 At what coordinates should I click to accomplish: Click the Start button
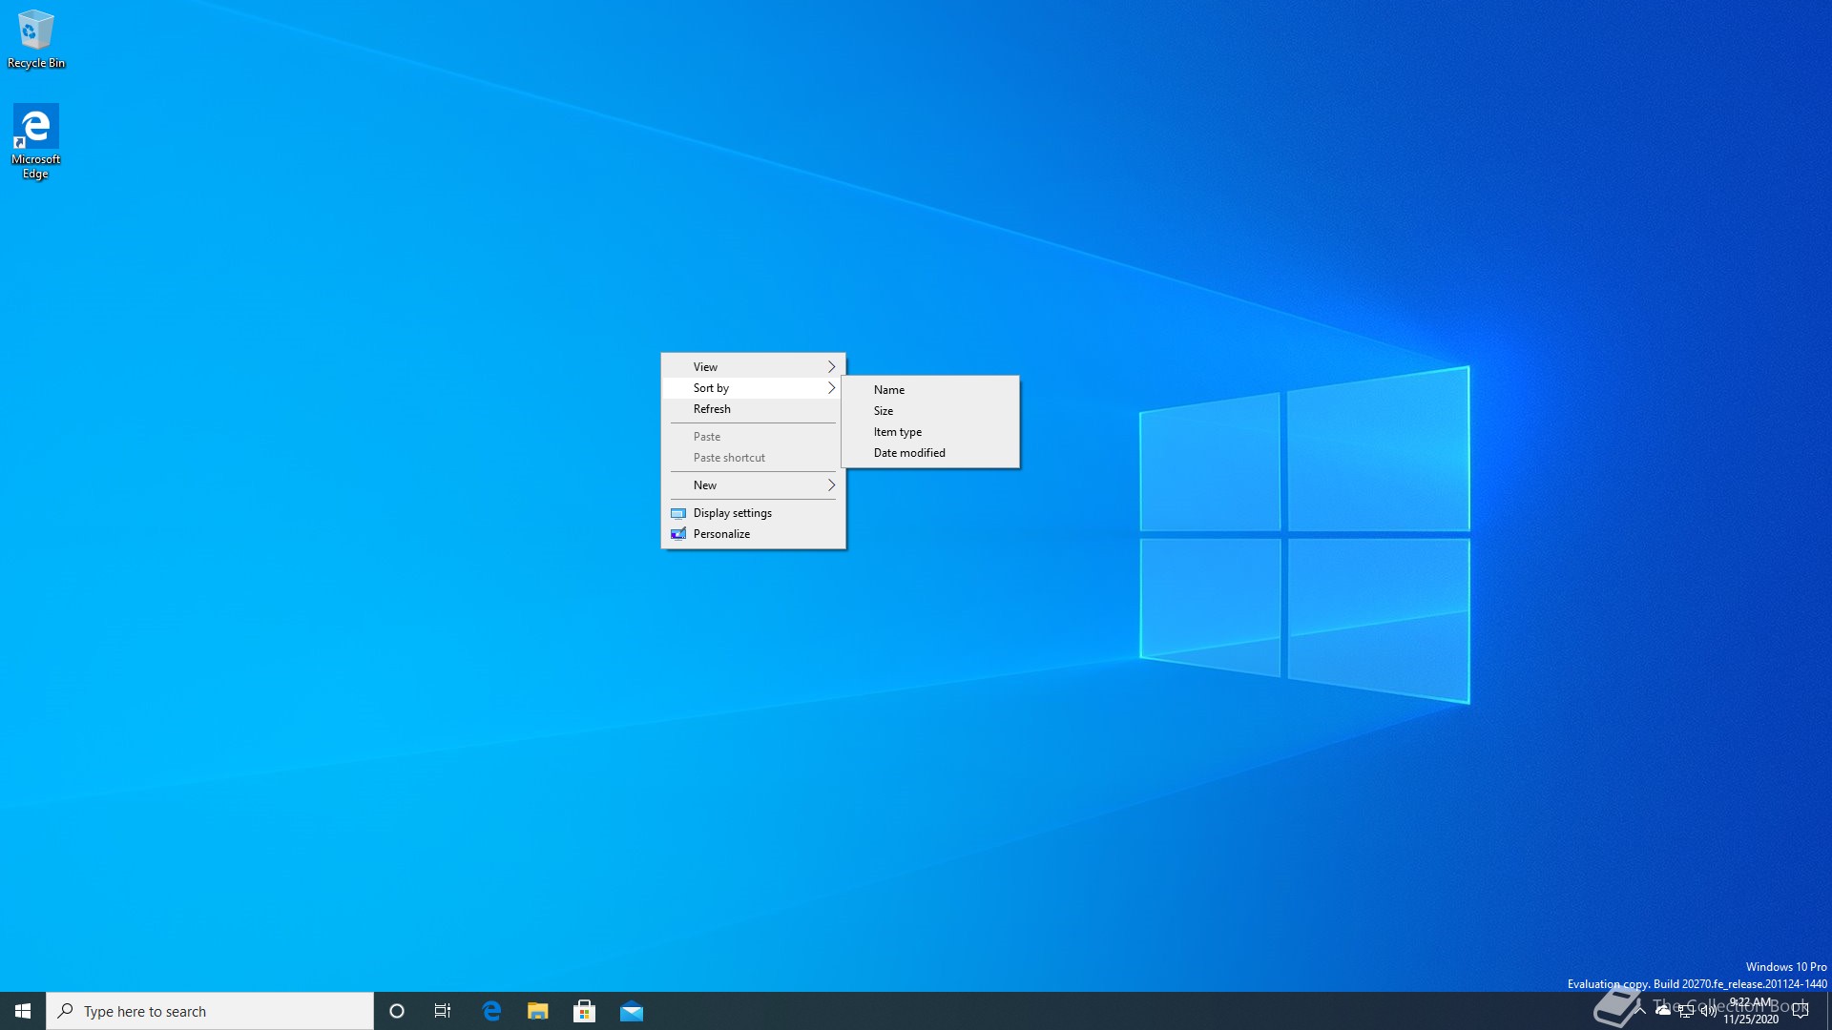pos(23,1011)
